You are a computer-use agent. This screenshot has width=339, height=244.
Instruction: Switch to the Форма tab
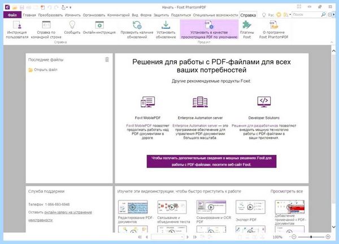point(146,15)
